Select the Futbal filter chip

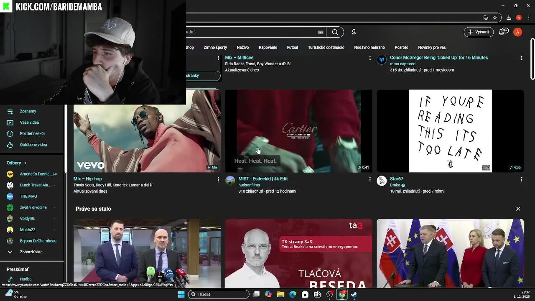click(293, 48)
